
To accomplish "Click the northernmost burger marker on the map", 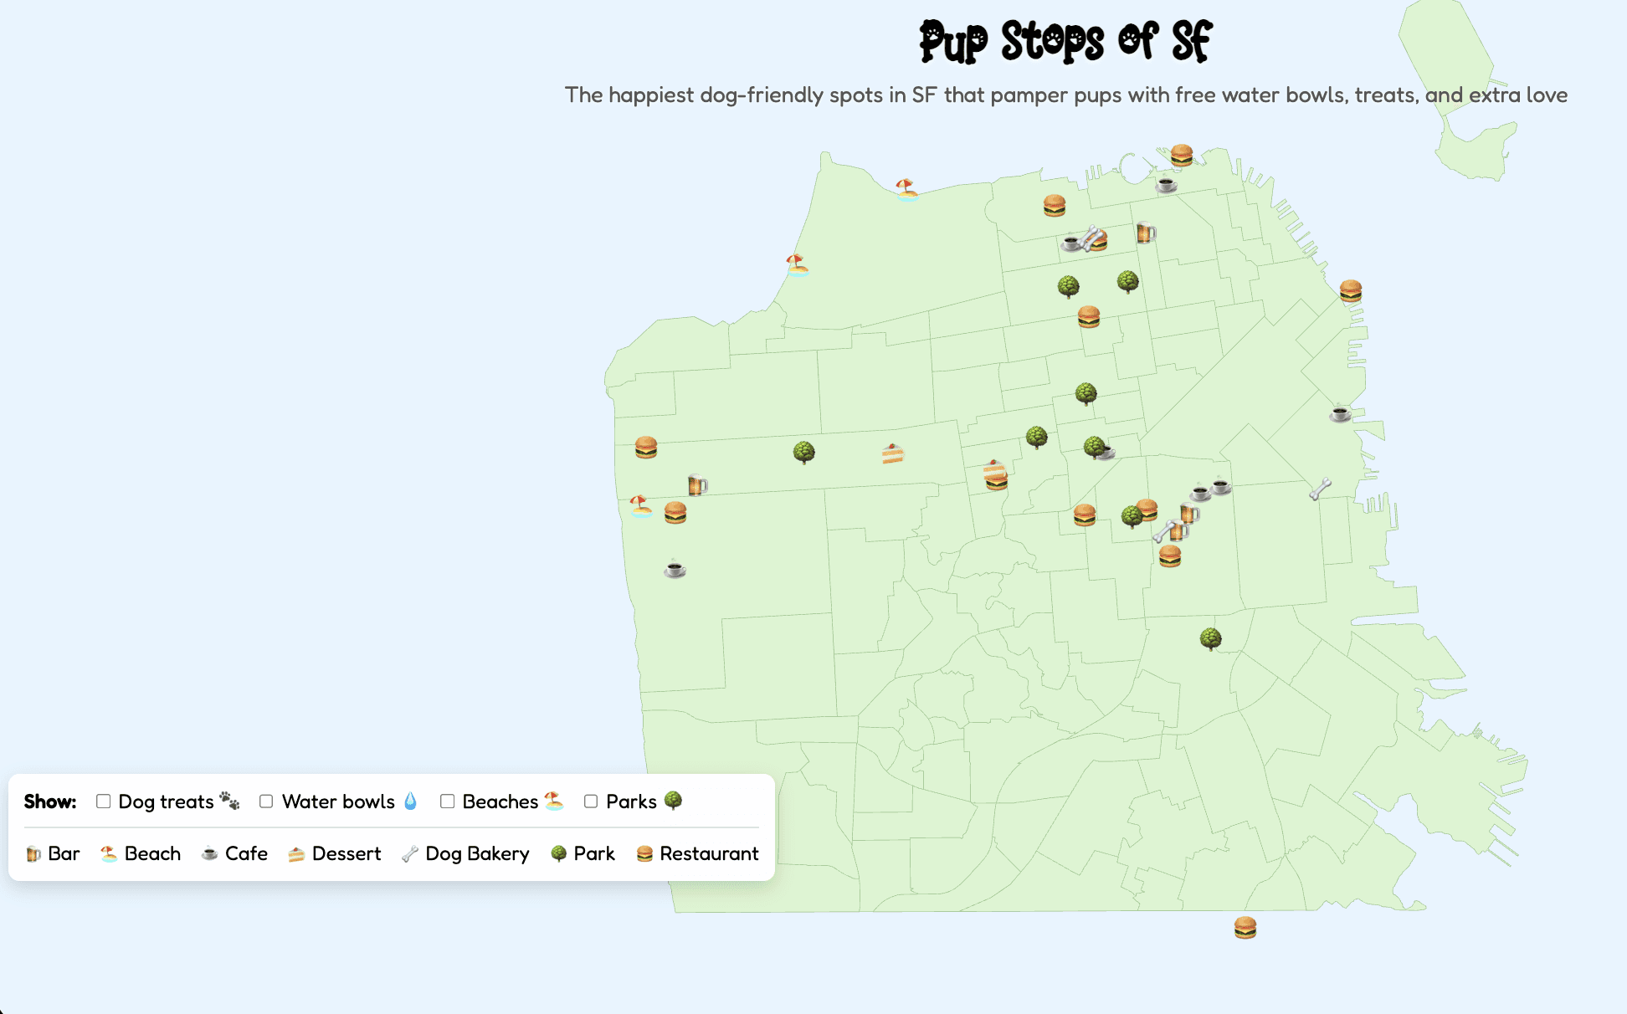I will 1181,155.
